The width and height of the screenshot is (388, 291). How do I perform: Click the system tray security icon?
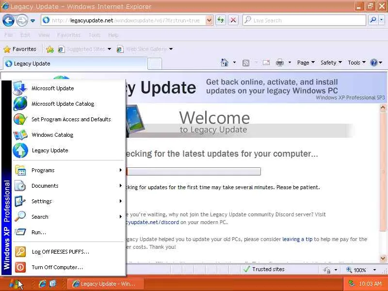(351, 284)
